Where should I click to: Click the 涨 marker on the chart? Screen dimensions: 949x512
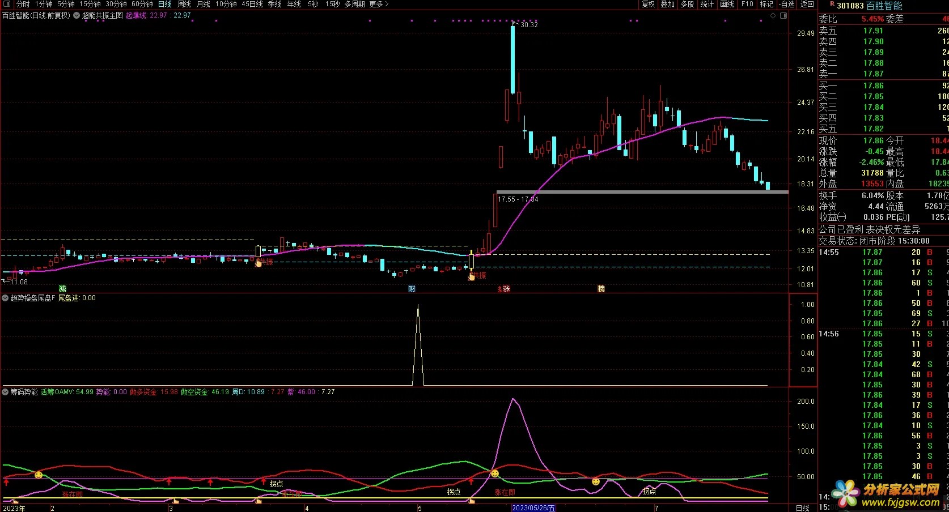point(506,289)
